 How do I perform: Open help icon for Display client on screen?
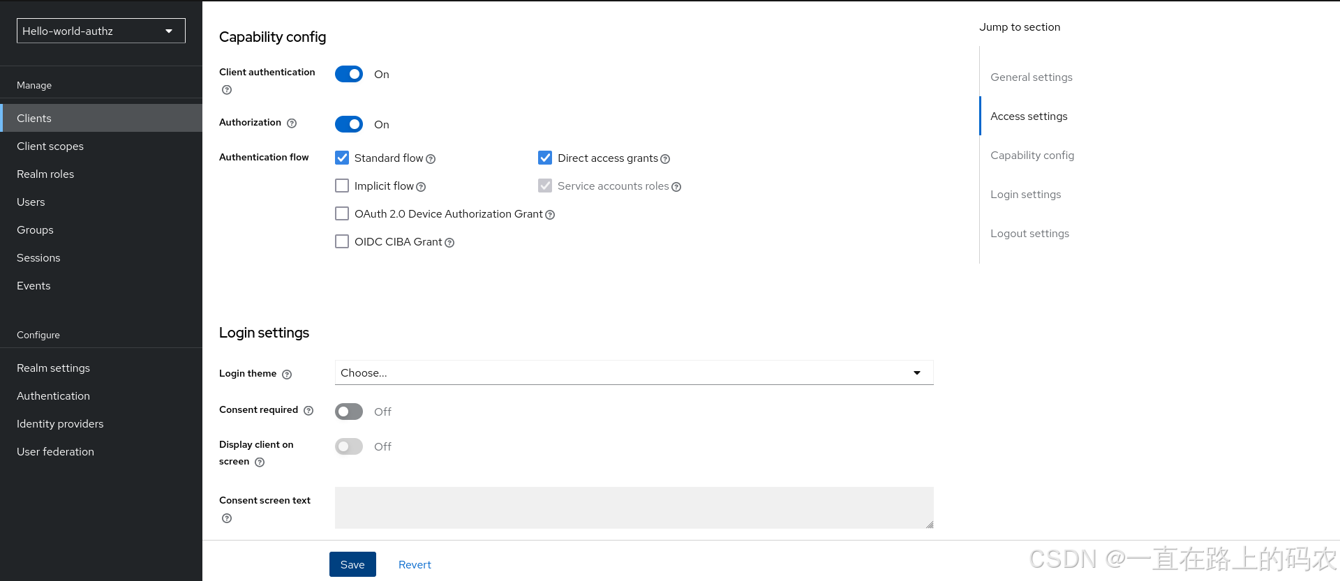click(260, 462)
